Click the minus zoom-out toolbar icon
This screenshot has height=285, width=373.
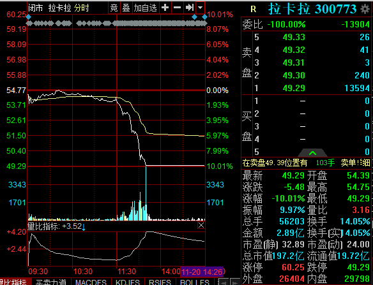click(x=177, y=8)
